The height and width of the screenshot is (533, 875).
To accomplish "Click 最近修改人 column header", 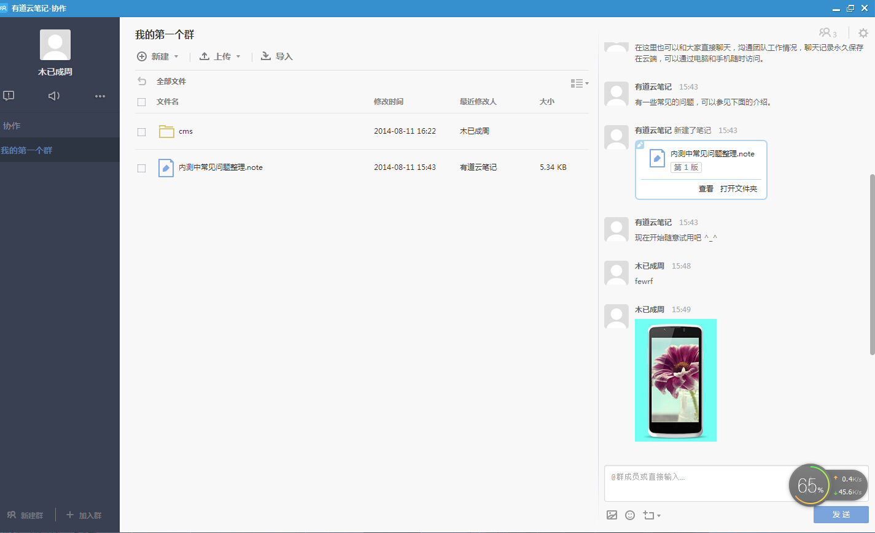I will (478, 102).
